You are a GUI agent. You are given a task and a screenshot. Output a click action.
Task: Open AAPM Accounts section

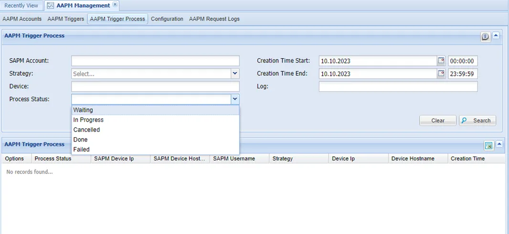22,19
